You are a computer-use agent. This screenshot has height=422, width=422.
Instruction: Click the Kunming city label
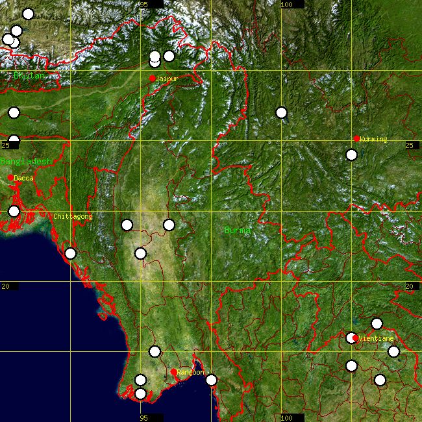373,139
